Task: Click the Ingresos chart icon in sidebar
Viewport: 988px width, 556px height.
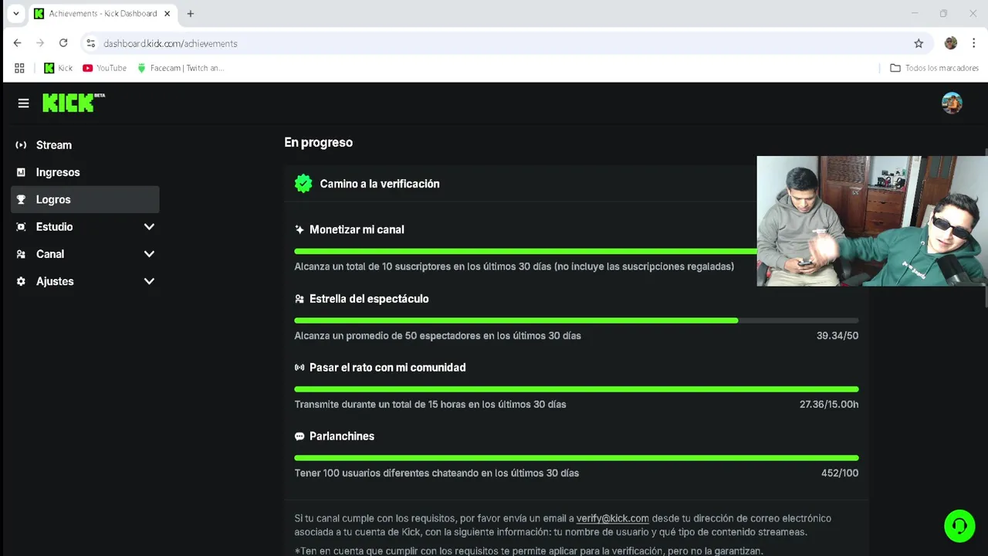Action: point(21,172)
